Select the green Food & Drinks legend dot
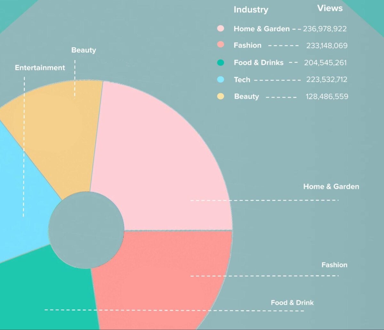 coord(221,62)
